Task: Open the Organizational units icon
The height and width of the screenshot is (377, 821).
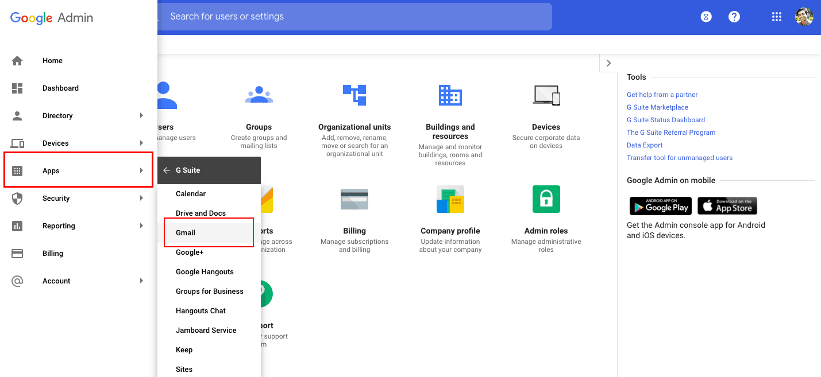Action: click(354, 95)
